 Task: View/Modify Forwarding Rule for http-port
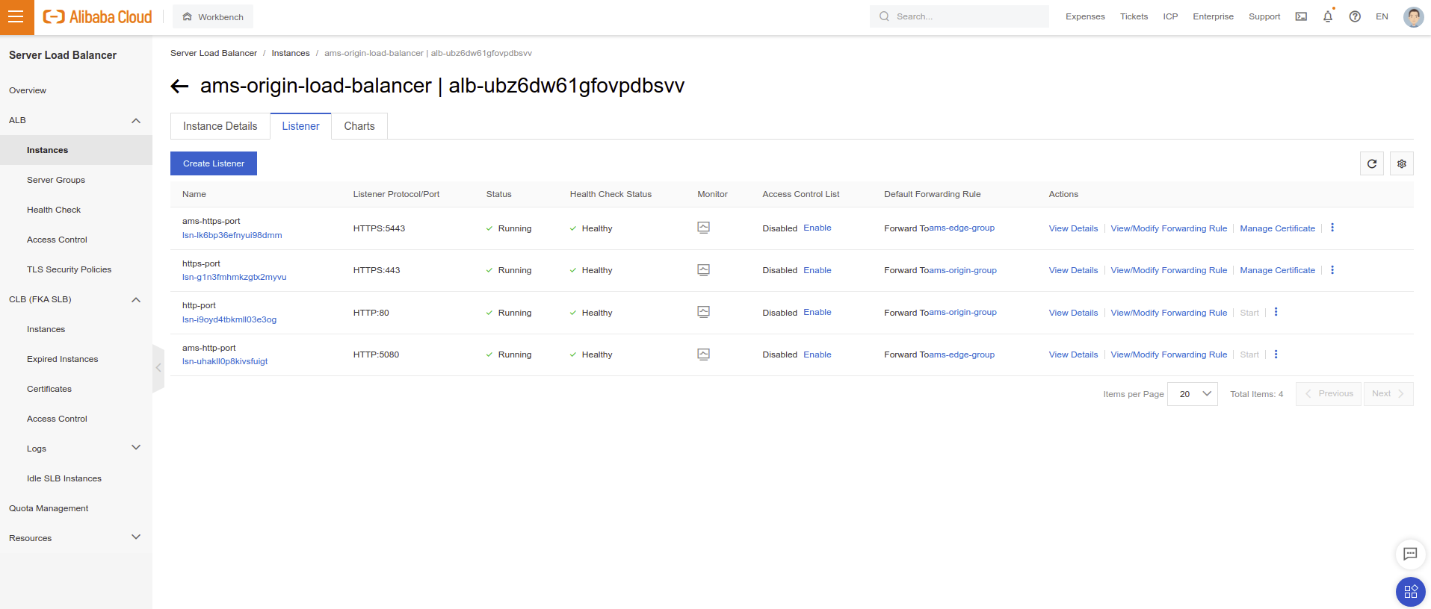[x=1169, y=313]
